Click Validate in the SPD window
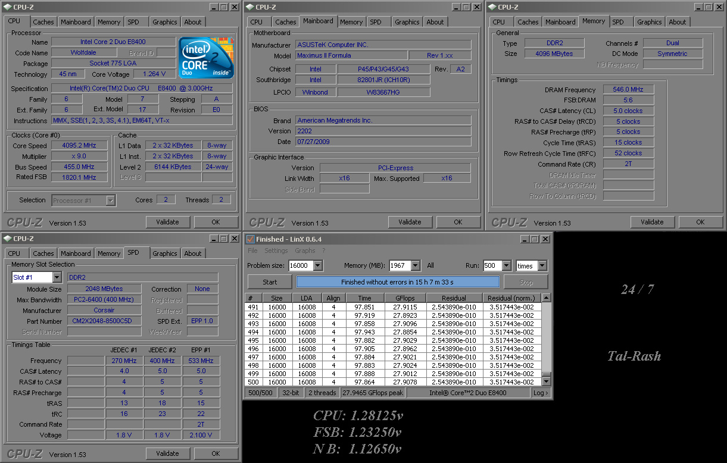The image size is (727, 463). tap(167, 453)
